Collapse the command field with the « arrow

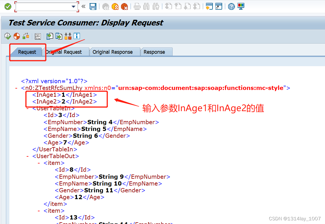tap(84, 7)
